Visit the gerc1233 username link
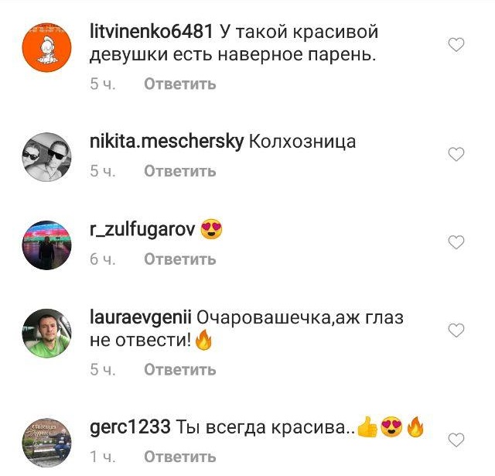The image size is (495, 476). click(x=130, y=428)
